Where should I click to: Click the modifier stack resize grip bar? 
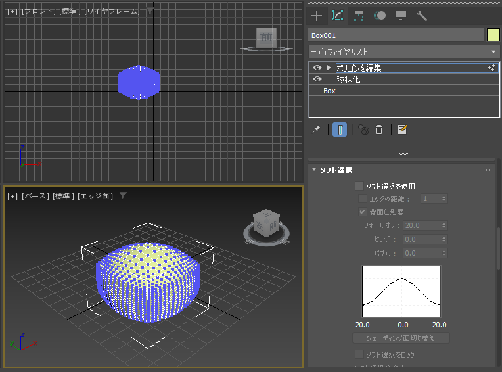(x=403, y=154)
